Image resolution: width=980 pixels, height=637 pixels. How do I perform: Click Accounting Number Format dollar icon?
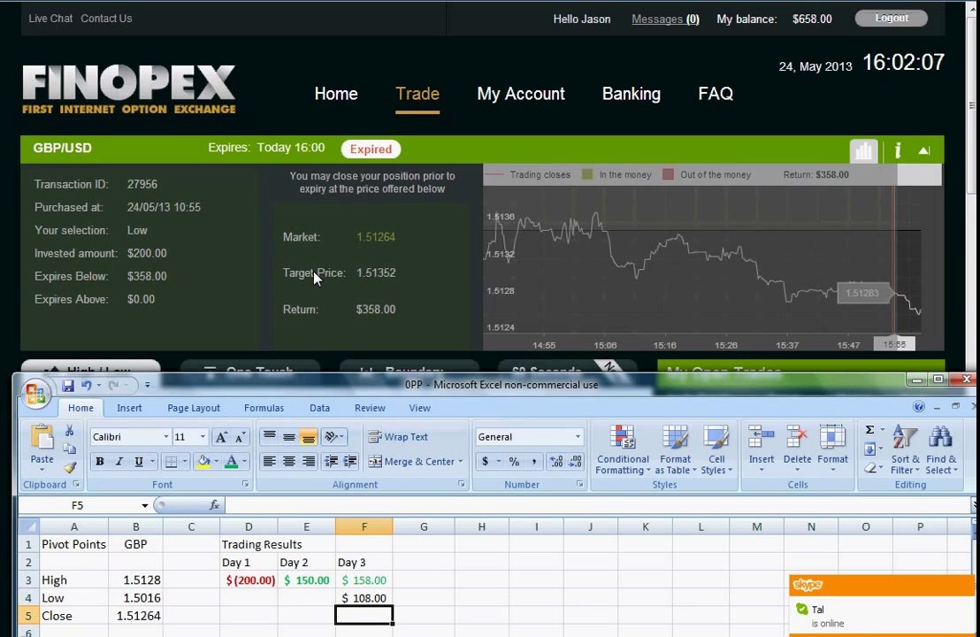coord(485,461)
